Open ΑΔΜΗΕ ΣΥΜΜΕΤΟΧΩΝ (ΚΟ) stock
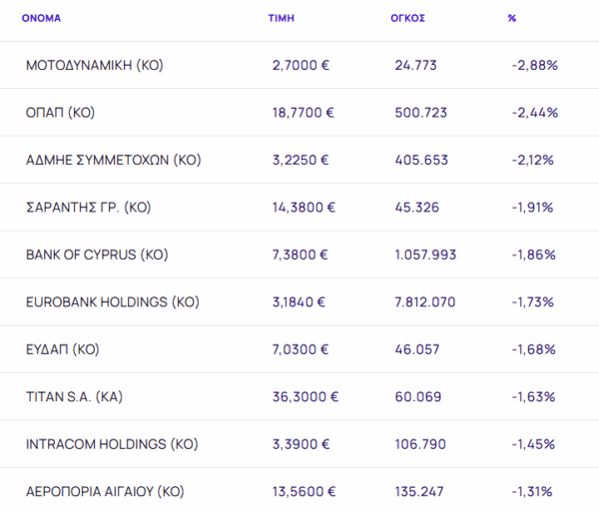 (114, 160)
